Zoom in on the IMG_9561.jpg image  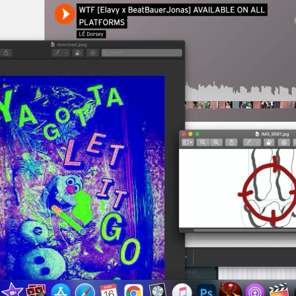216,142
